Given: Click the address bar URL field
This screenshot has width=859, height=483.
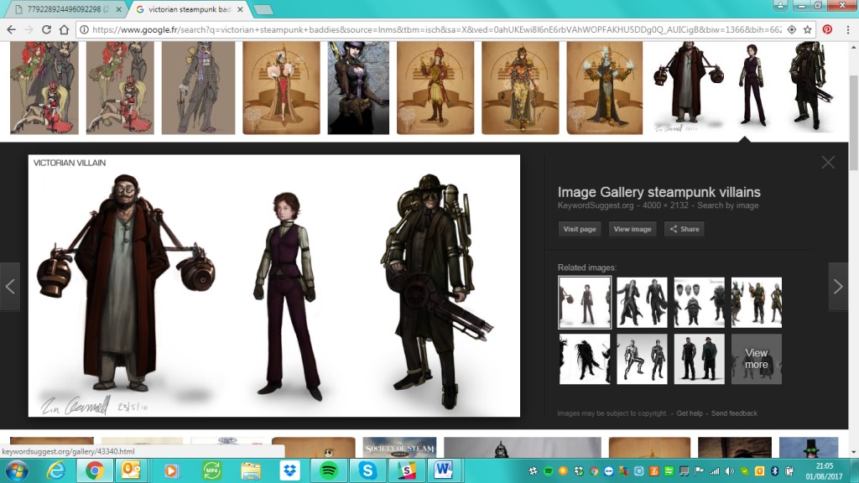Looking at the screenshot, I should (436, 29).
